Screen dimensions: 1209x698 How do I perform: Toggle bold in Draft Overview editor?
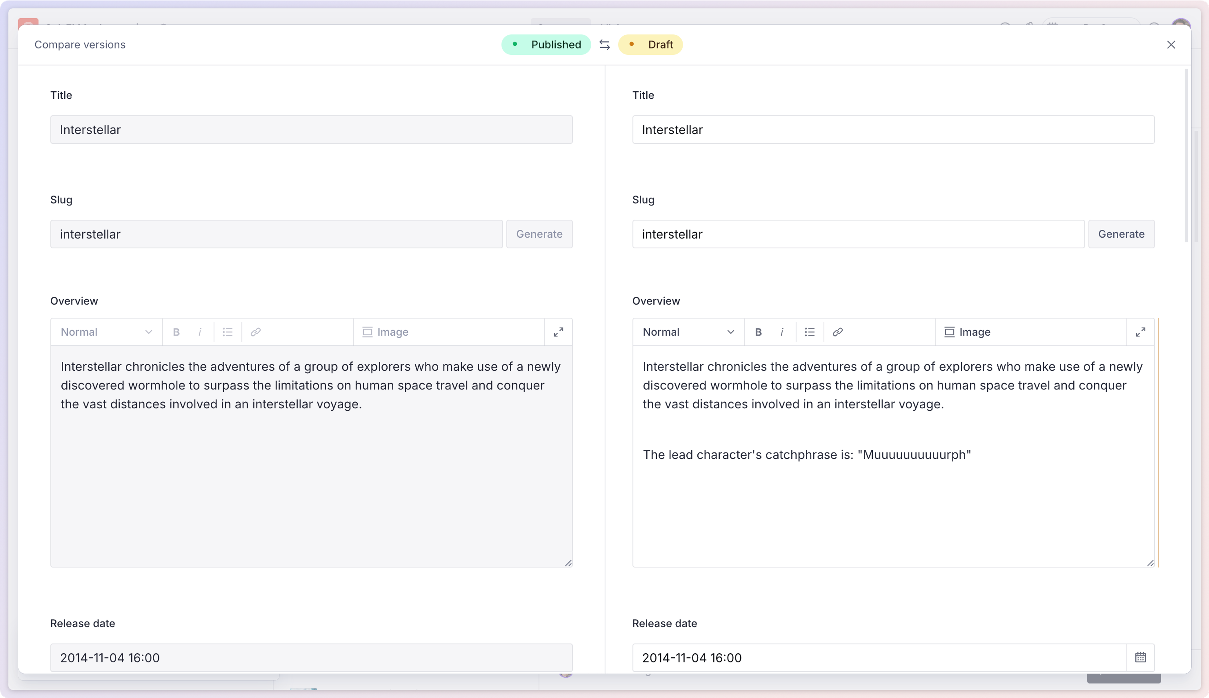(x=758, y=332)
